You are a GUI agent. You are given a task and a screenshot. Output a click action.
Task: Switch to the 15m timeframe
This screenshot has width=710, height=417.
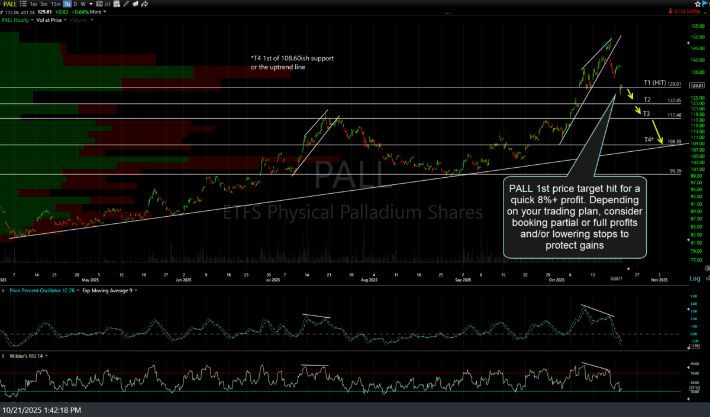[56, 4]
